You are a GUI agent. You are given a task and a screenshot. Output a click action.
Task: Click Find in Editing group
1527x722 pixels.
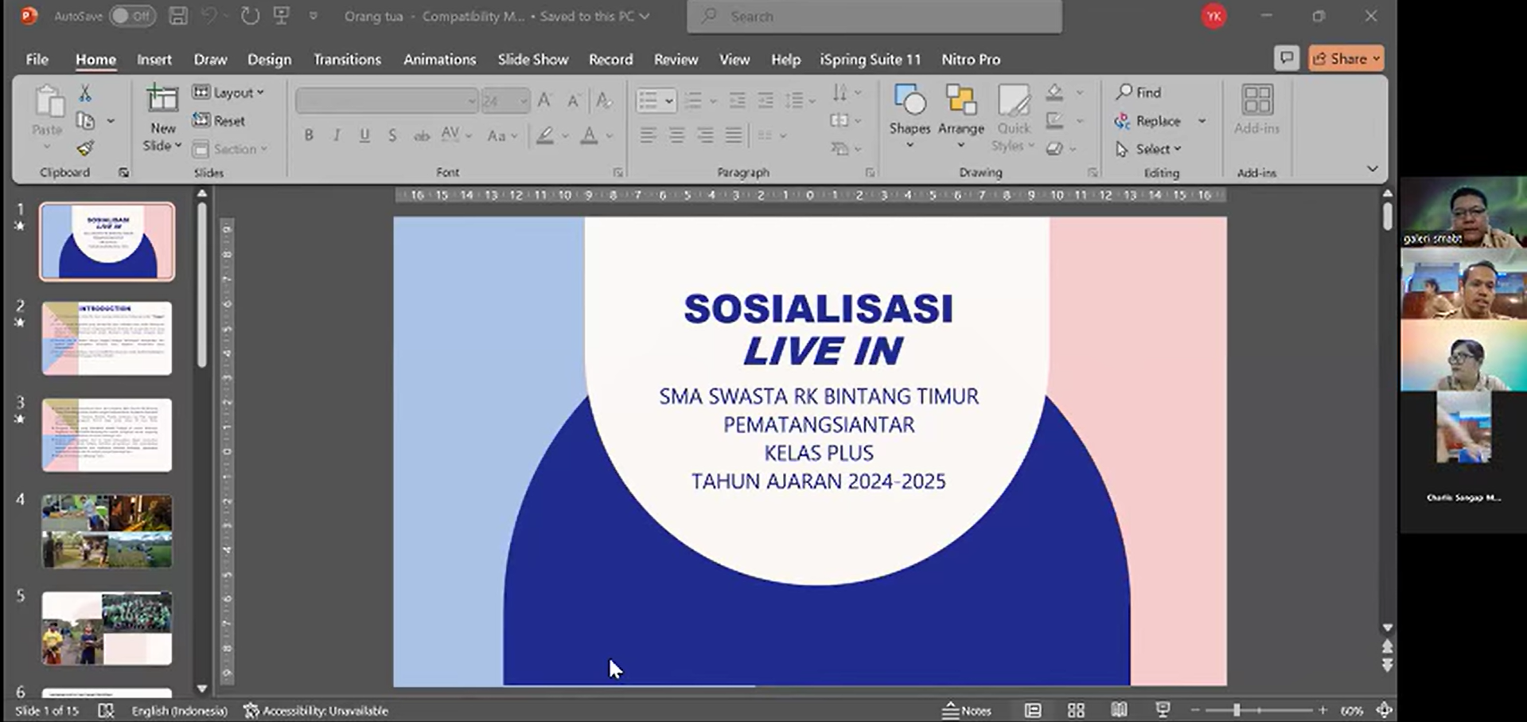coord(1139,92)
